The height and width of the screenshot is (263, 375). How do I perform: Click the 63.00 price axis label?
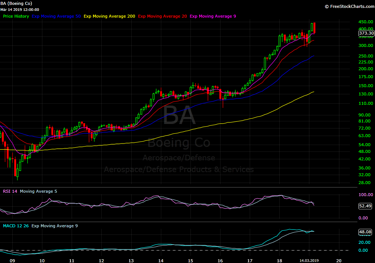click(364, 136)
